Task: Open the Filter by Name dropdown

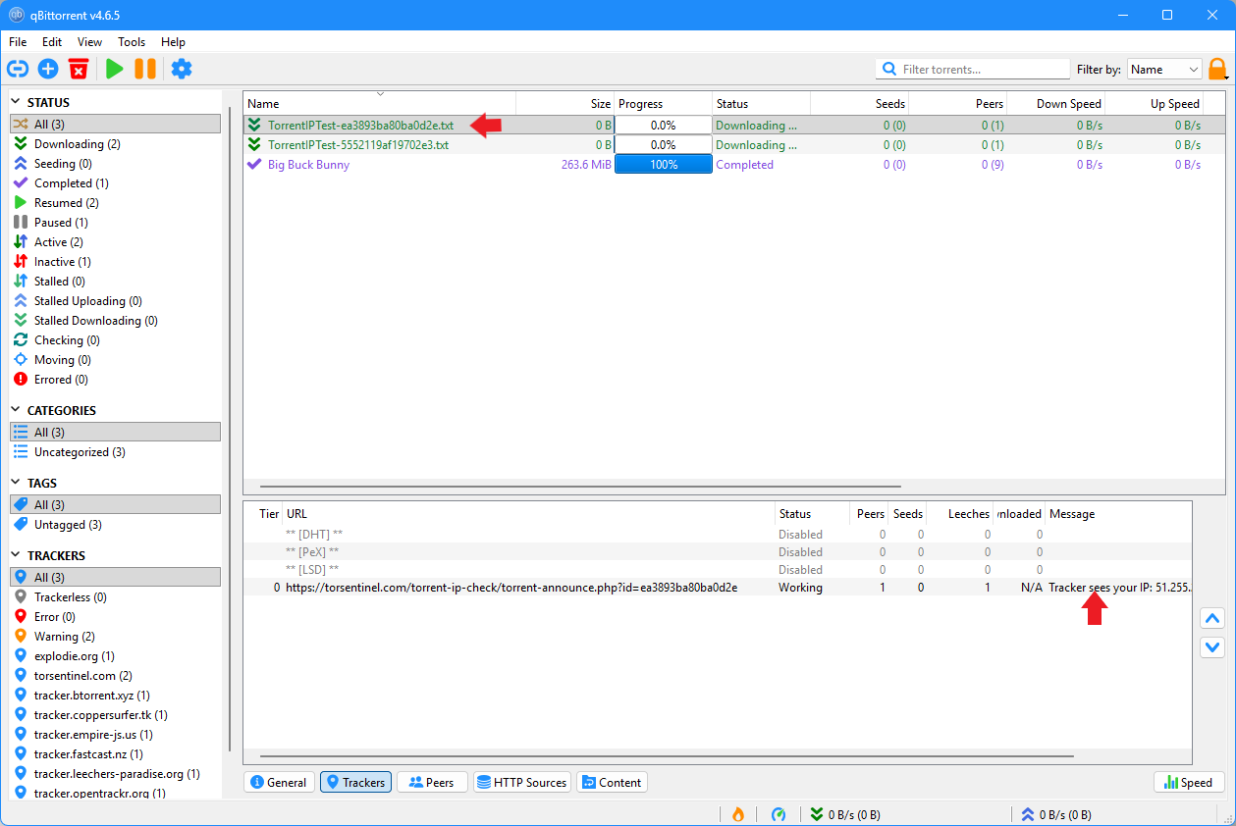Action: pyautogui.click(x=1164, y=69)
